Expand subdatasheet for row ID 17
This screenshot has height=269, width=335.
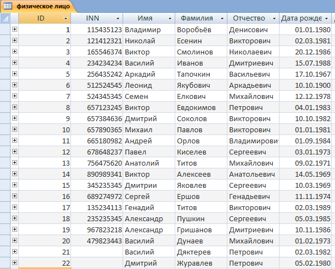14,207
